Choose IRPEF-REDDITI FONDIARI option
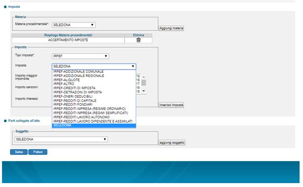This screenshot has width=303, height=187. [94, 105]
